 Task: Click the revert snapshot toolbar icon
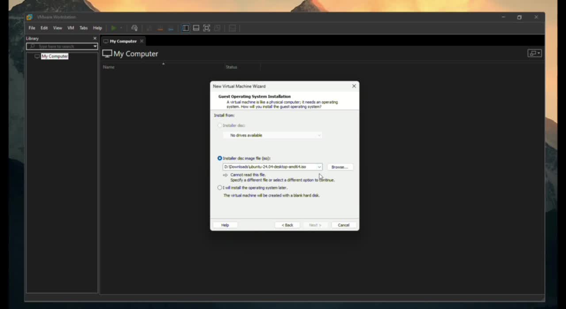pyautogui.click(x=160, y=28)
